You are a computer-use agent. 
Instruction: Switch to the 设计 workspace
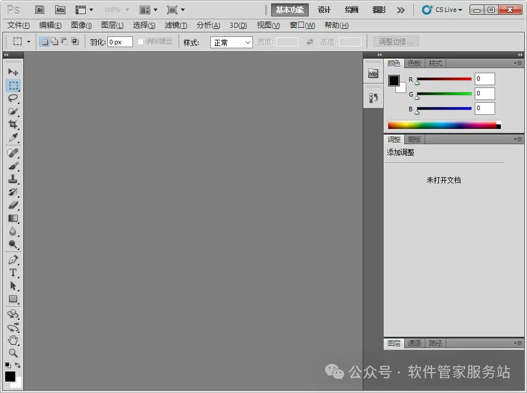[x=325, y=10]
